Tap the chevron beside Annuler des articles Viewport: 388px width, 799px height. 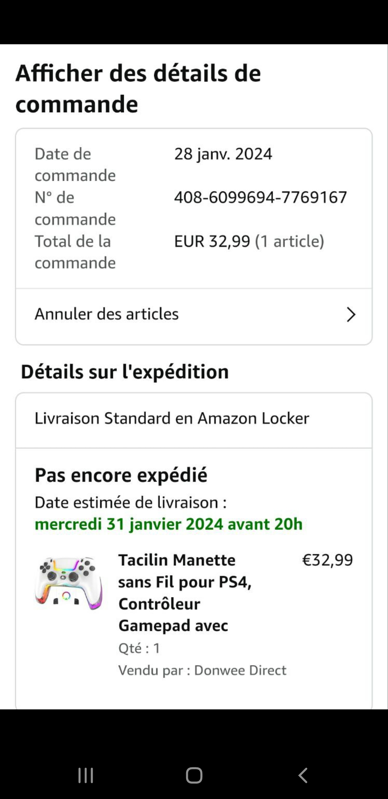point(351,314)
